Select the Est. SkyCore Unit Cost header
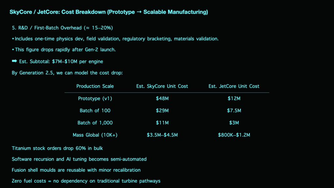This screenshot has width=334, height=188. (162, 86)
